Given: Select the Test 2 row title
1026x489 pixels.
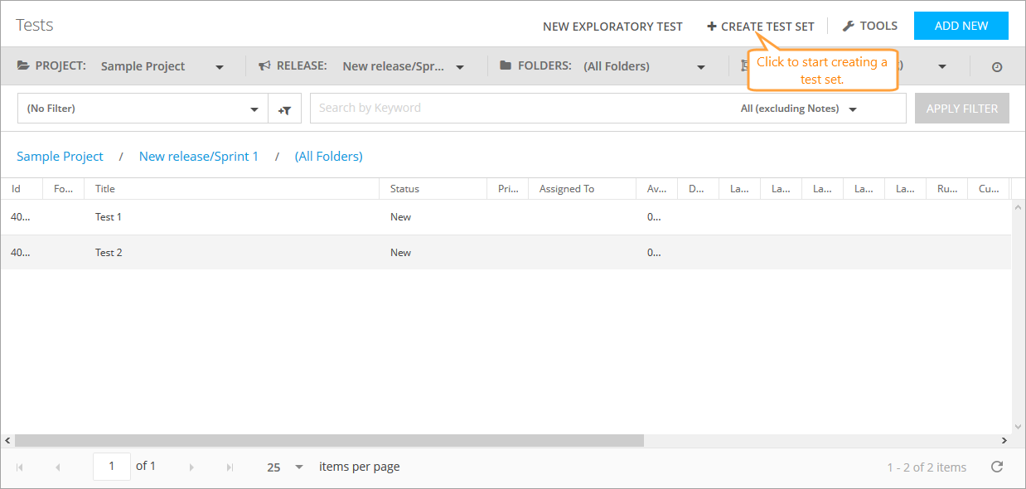Looking at the screenshot, I should (x=109, y=253).
